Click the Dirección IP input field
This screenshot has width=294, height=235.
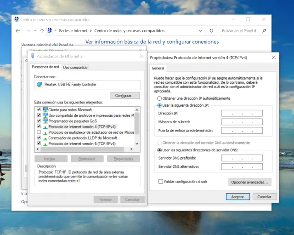point(241,113)
